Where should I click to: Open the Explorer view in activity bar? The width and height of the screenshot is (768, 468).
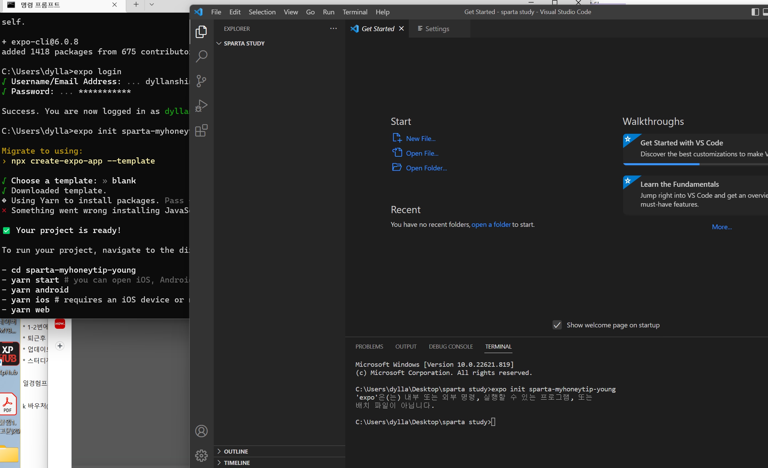pos(201,32)
